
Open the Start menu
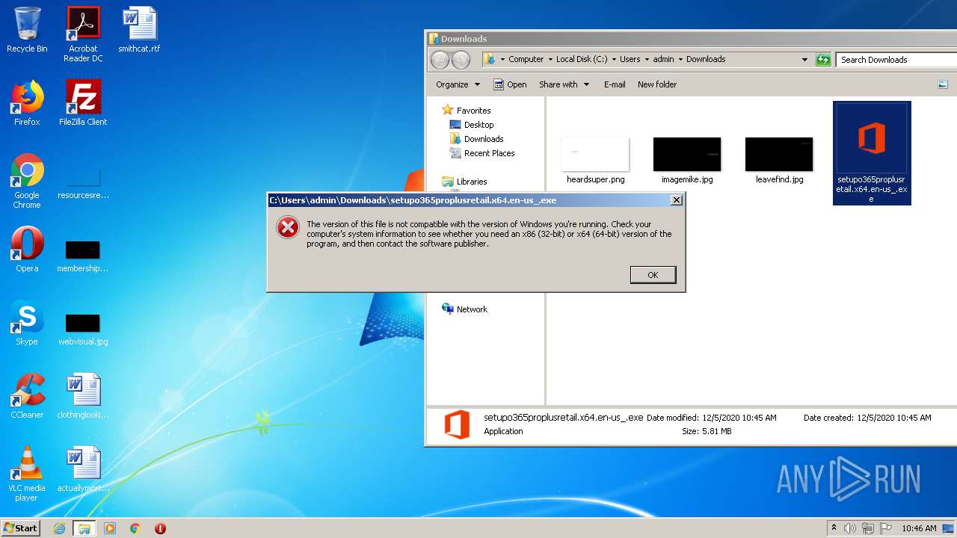21,528
